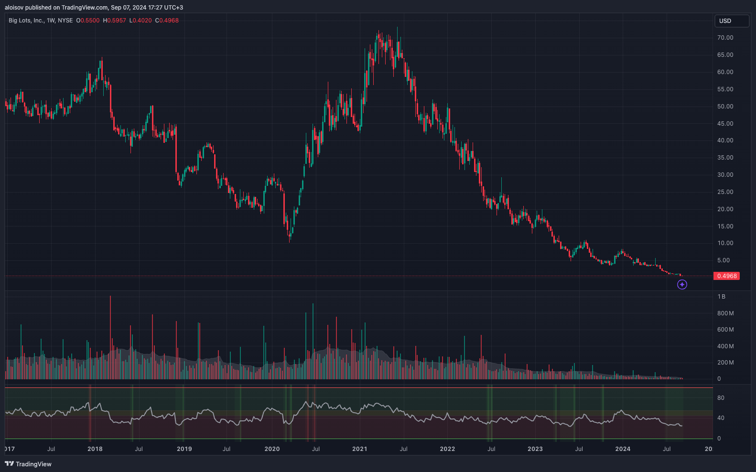Click the high value H0.5957 in the legend
Image resolution: width=756 pixels, height=472 pixels.
[x=115, y=21]
